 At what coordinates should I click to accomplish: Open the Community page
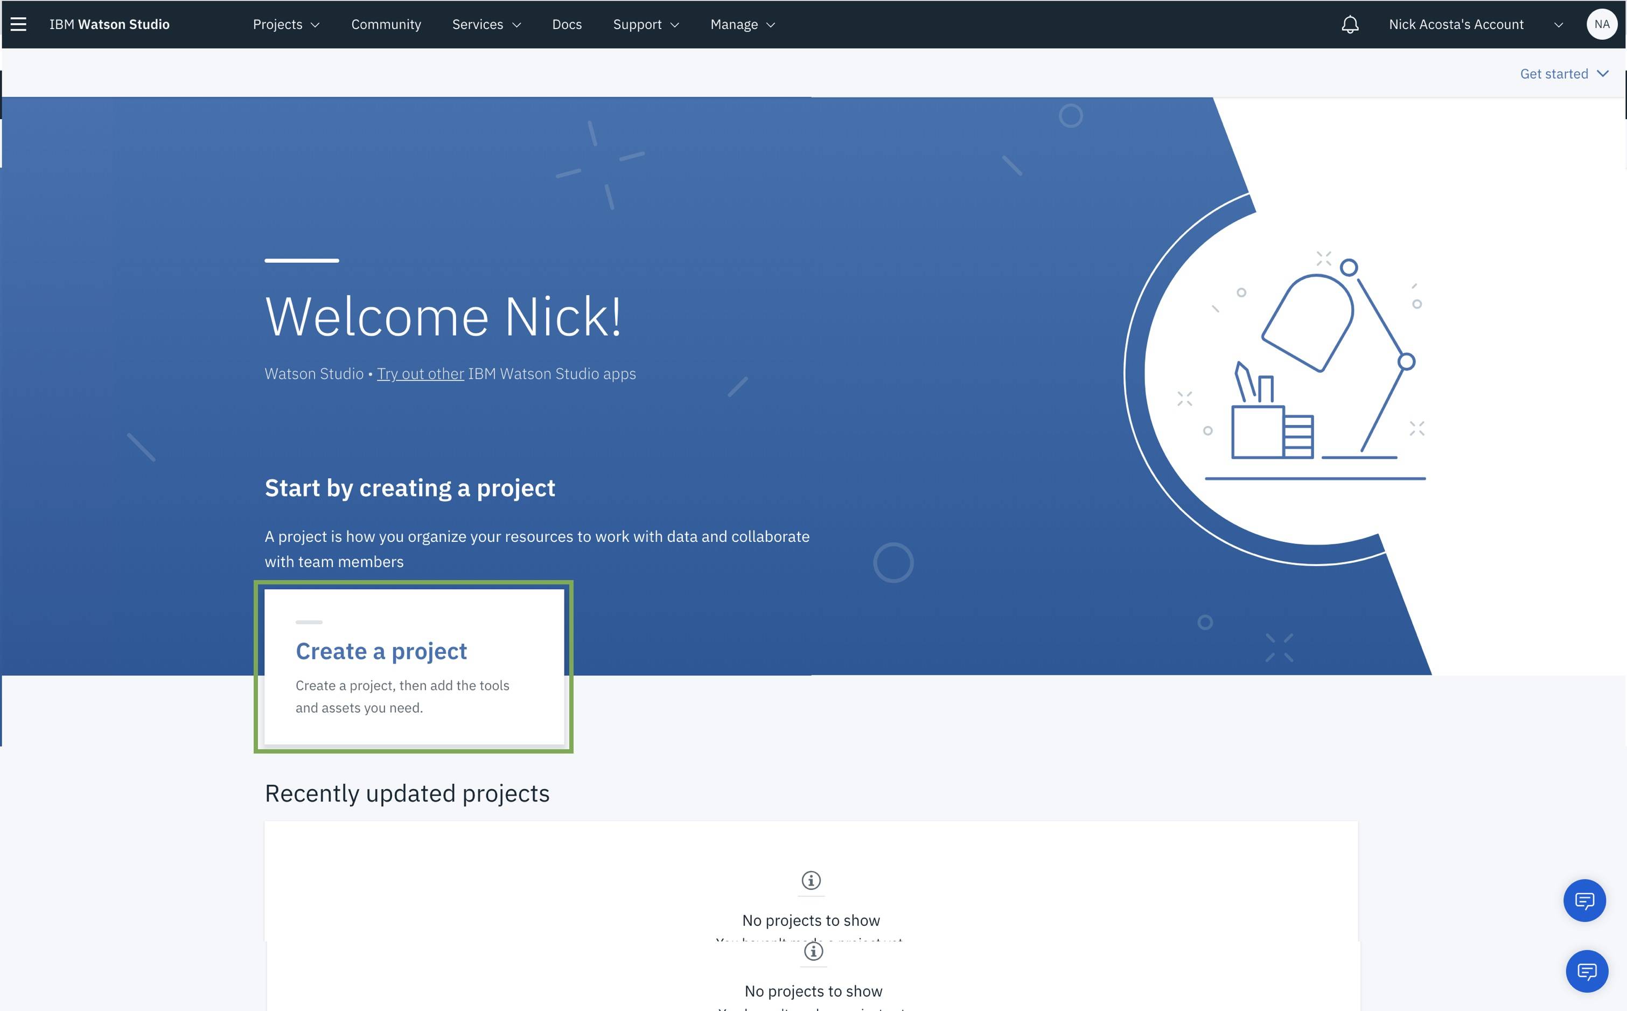pyautogui.click(x=386, y=24)
